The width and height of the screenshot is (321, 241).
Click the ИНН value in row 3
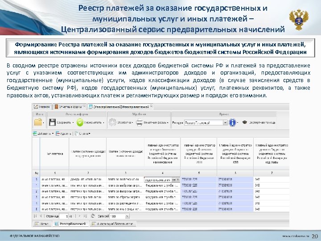point(199,197)
